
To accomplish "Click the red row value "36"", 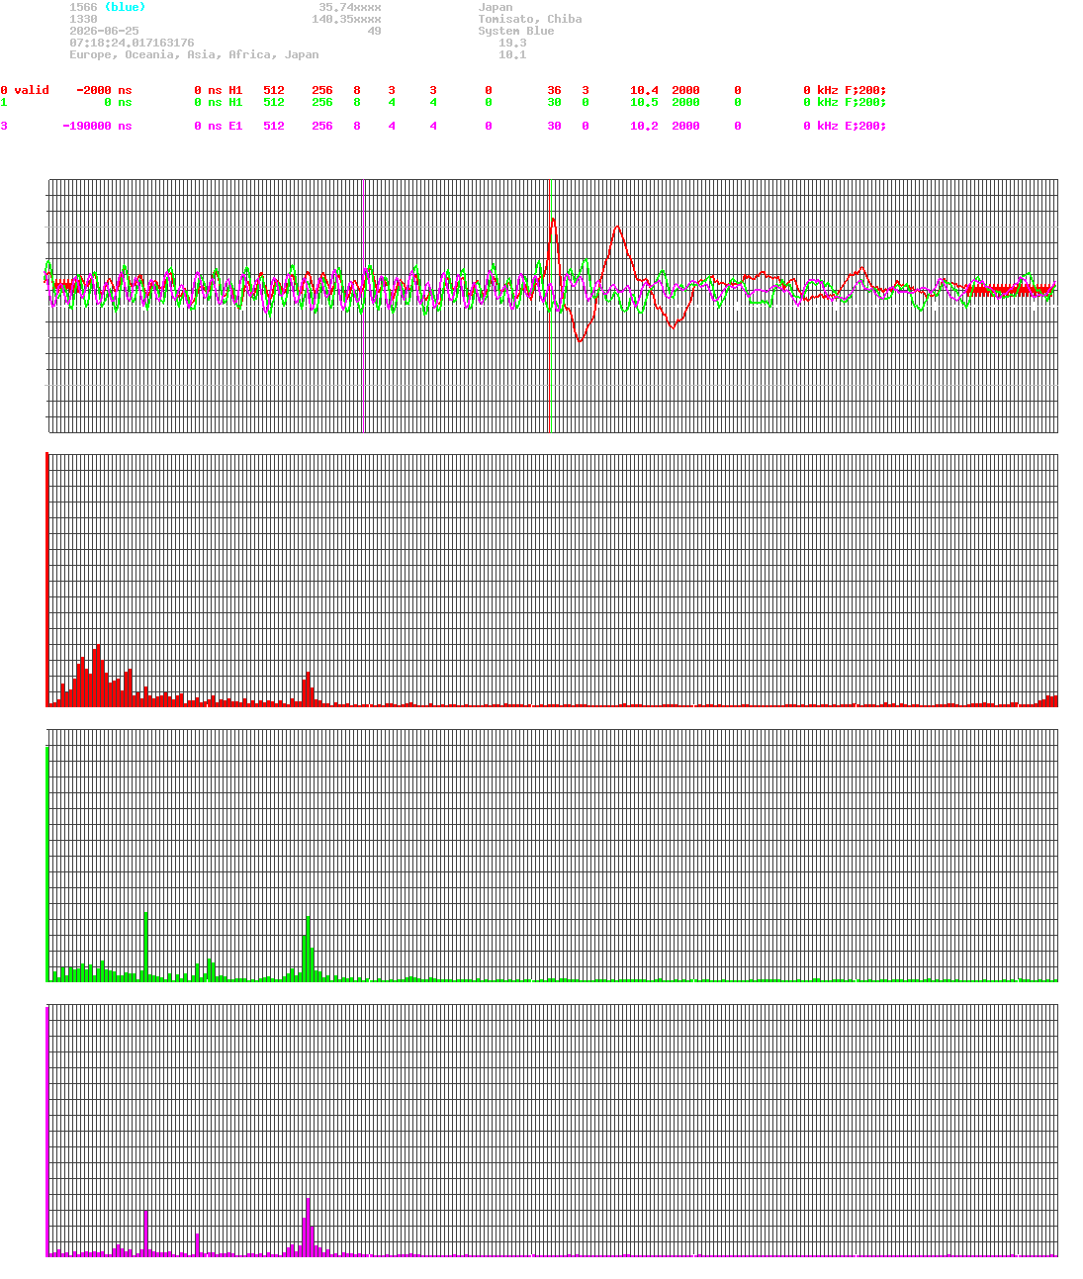I will pyautogui.click(x=554, y=90).
